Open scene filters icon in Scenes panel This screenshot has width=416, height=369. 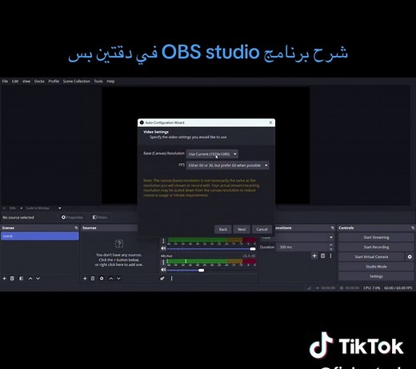click(21, 278)
